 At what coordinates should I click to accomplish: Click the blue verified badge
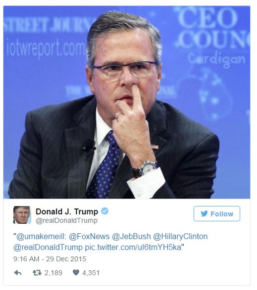point(105,211)
